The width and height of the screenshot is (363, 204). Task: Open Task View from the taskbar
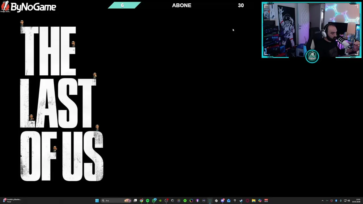135,201
